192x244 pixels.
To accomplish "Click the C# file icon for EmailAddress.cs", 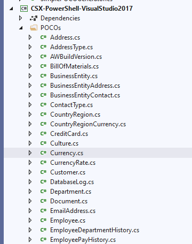I will [43, 211].
